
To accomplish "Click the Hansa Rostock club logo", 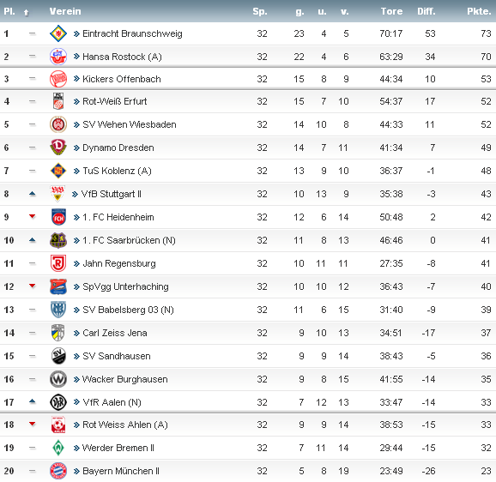I will 58,57.
